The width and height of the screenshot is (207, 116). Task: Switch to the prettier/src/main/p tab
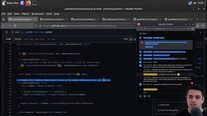pyautogui.click(x=147, y=19)
